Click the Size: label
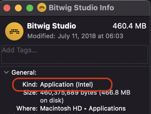Image resolution: width=151 pixels, height=114 pixels. pyautogui.click(x=30, y=93)
